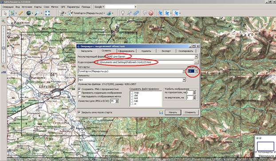Image resolution: width=276 pixels, height=161 pixels.
Task: Check the .dat georeference file option
Action: click(132, 96)
